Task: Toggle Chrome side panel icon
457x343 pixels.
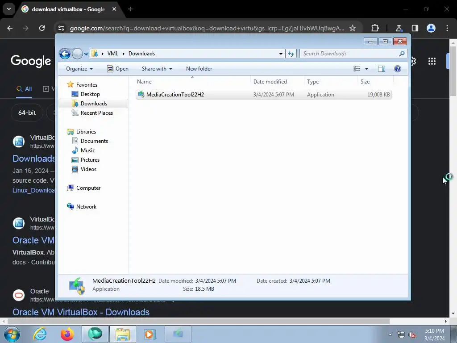Action: (x=415, y=28)
